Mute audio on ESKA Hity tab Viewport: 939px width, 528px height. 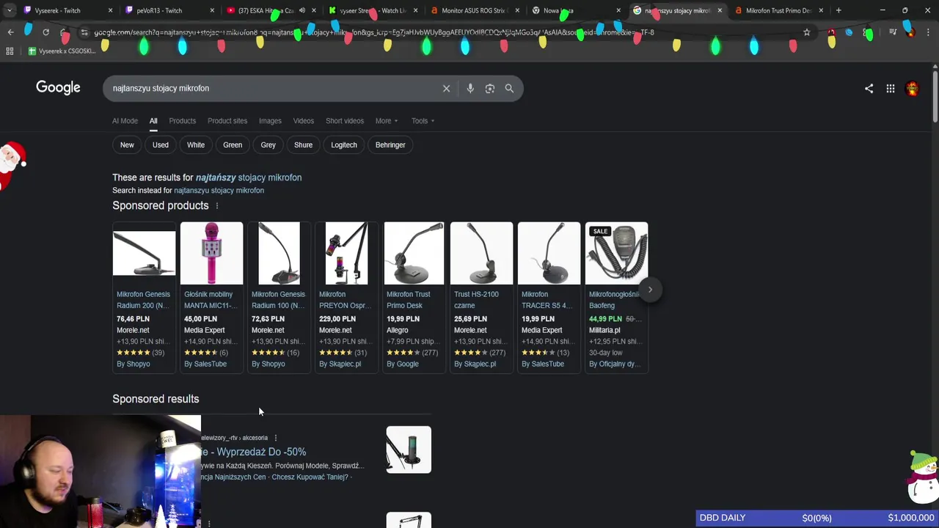pos(302,10)
